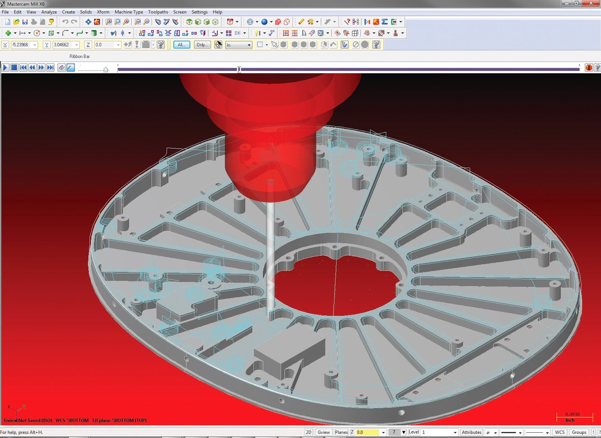
Task: Select the wireframe globe icon
Action: pyautogui.click(x=250, y=22)
